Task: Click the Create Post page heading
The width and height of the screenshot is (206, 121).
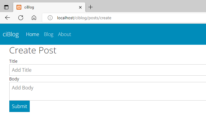Action: [x=33, y=50]
